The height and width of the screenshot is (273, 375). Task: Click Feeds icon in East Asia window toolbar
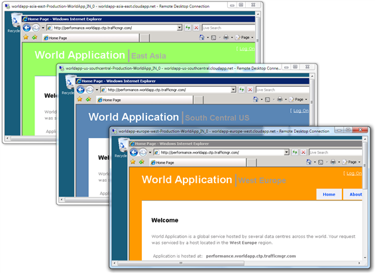(214, 38)
